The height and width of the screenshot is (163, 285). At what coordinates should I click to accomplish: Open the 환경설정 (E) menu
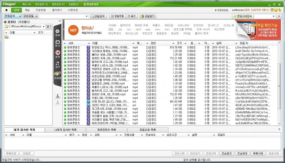[58, 4]
